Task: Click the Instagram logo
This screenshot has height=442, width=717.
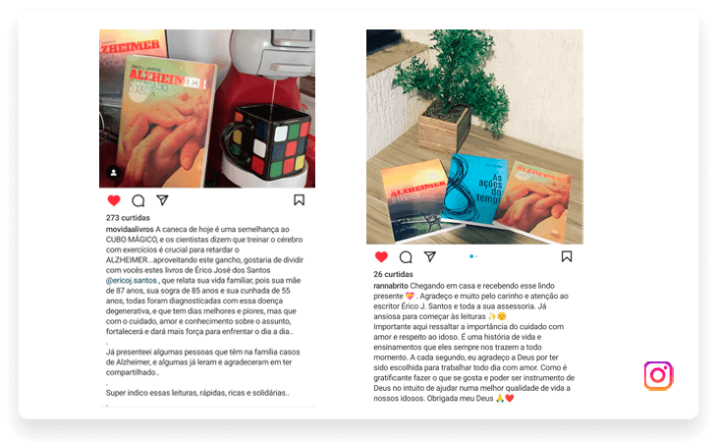Action: 658,376
